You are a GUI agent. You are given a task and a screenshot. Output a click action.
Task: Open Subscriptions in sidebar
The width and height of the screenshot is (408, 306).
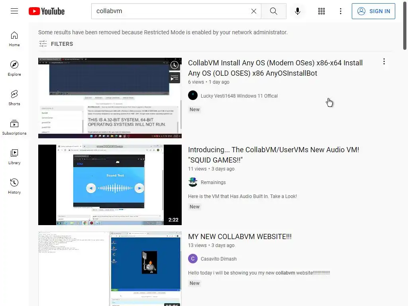pos(14,127)
